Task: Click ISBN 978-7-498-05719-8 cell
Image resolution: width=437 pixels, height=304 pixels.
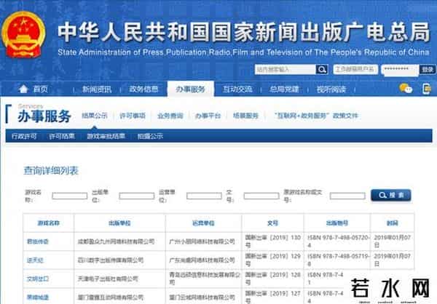Action: coord(339,260)
